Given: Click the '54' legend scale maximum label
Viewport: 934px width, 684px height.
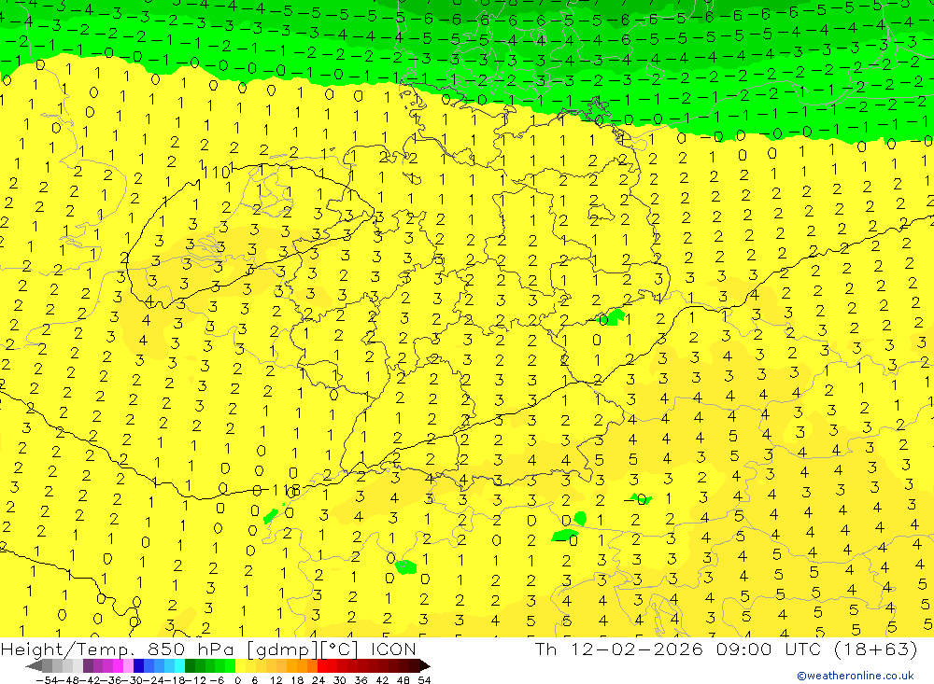Looking at the screenshot, I should [424, 680].
